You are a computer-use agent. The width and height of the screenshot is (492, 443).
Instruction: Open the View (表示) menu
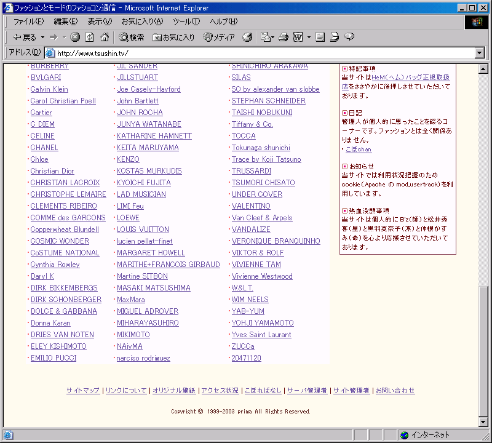(x=100, y=22)
